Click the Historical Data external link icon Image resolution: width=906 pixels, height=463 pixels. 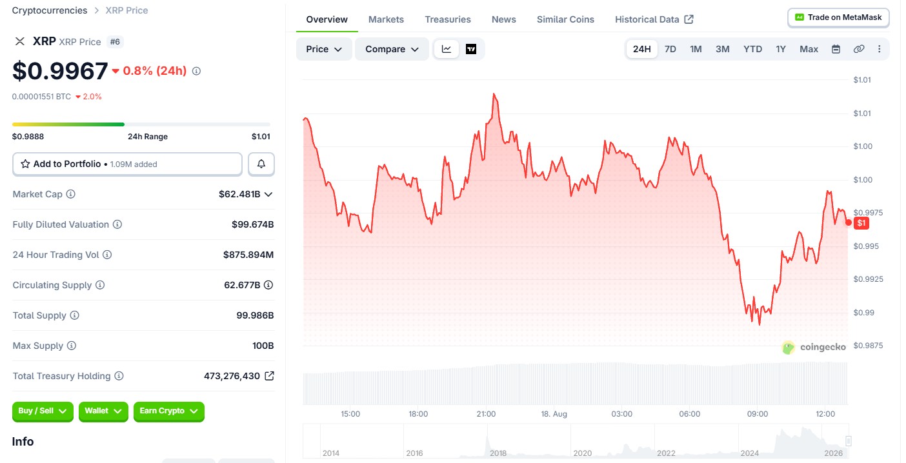pyautogui.click(x=689, y=19)
